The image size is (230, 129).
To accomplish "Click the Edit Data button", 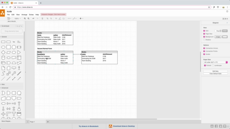I will click(x=216, y=71).
